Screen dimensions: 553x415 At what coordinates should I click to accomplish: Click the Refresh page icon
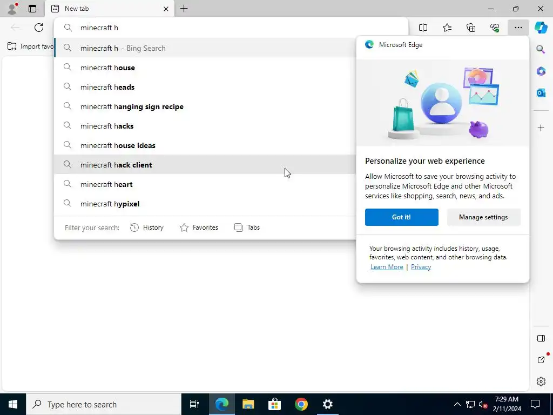(x=39, y=28)
